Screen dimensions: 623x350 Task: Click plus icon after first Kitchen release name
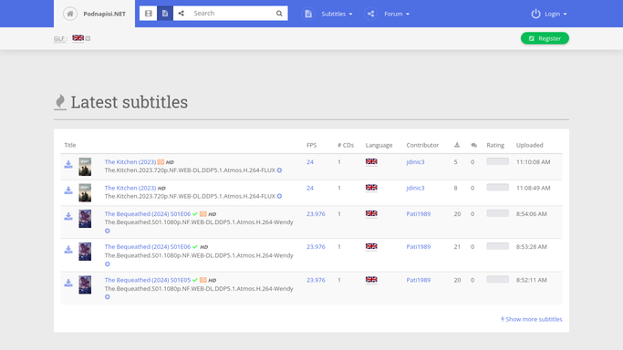click(x=279, y=170)
